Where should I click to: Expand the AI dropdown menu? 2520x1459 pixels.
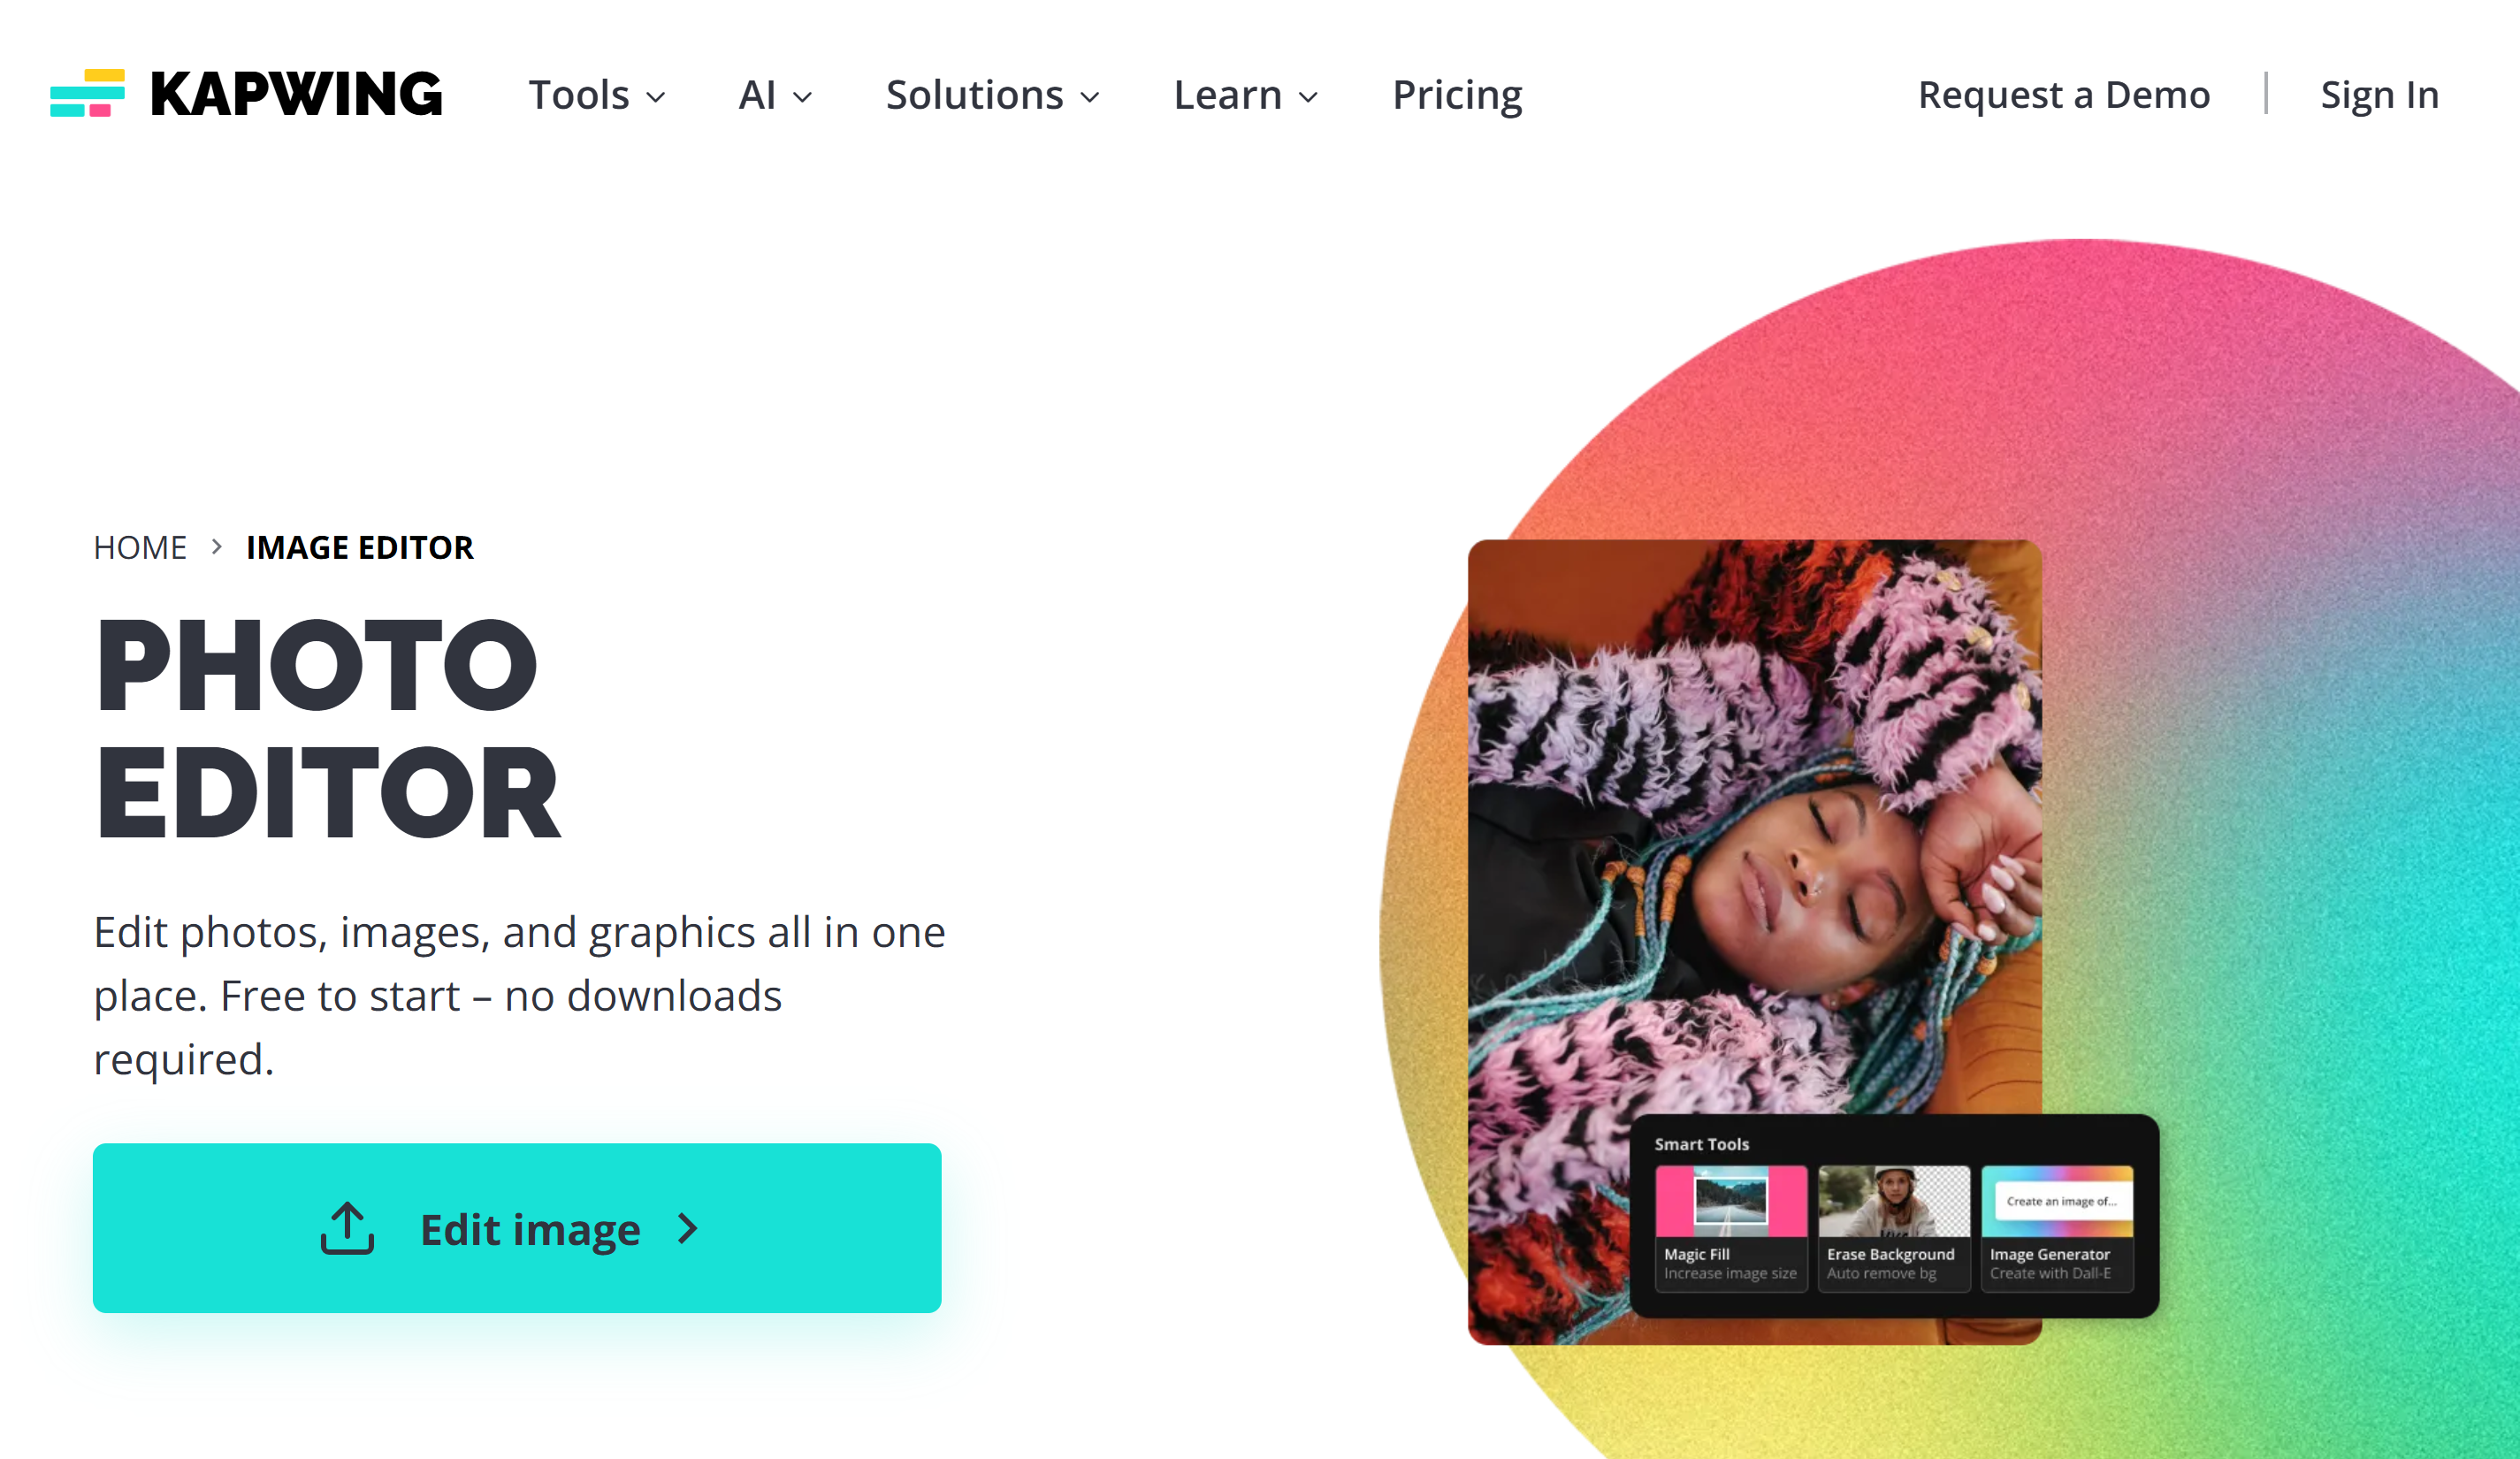[775, 96]
